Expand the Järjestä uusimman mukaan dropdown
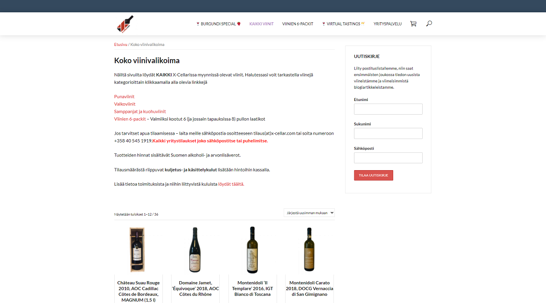This screenshot has height=303, width=546. tap(309, 212)
